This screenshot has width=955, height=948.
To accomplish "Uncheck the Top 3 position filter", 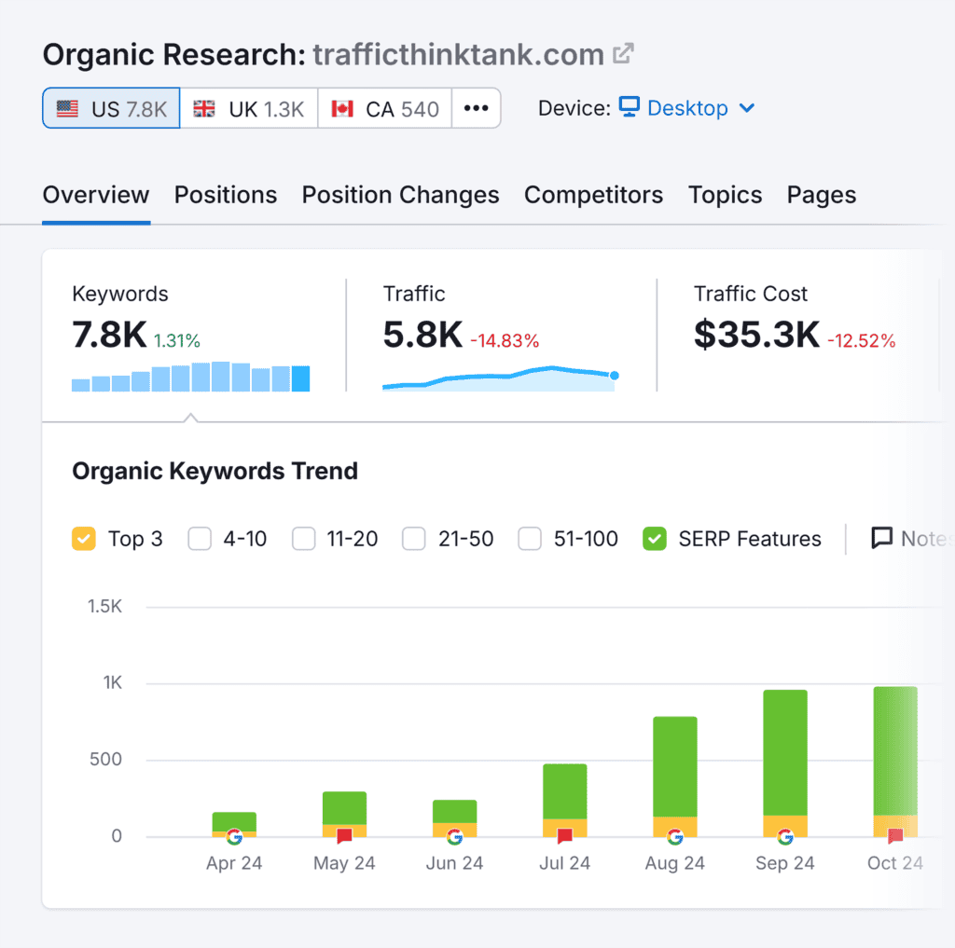I will (x=83, y=539).
